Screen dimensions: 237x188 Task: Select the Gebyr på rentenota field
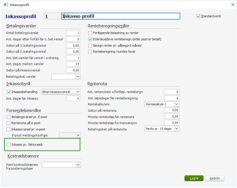tap(171, 110)
